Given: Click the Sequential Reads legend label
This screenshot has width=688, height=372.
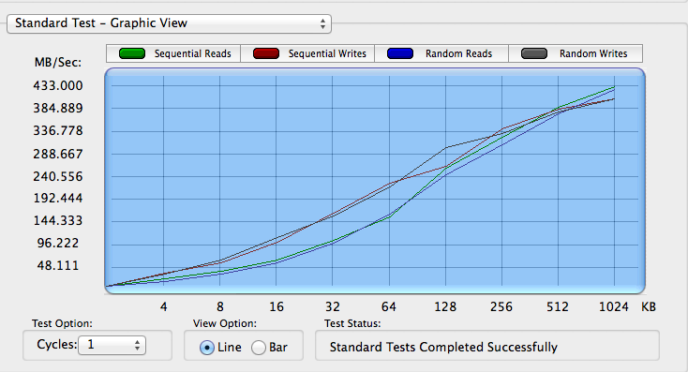Looking at the screenshot, I should (x=193, y=53).
